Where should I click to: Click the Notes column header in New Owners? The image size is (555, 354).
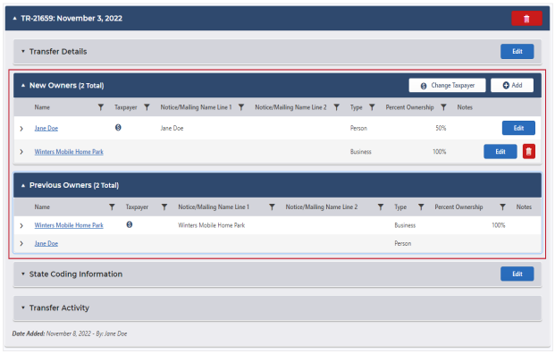point(465,107)
